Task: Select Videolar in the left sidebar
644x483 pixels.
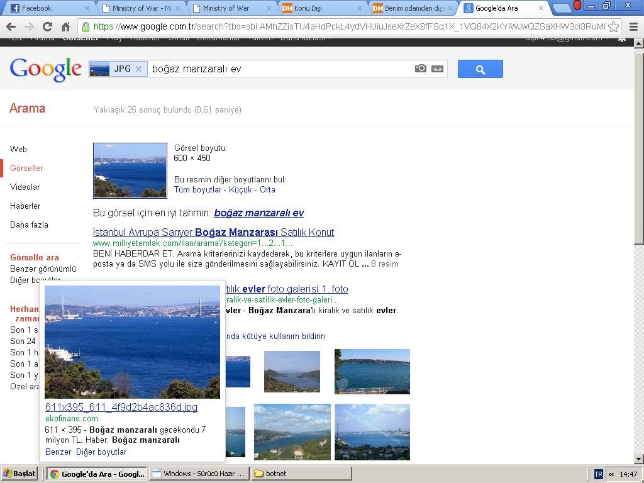Action: 25,187
